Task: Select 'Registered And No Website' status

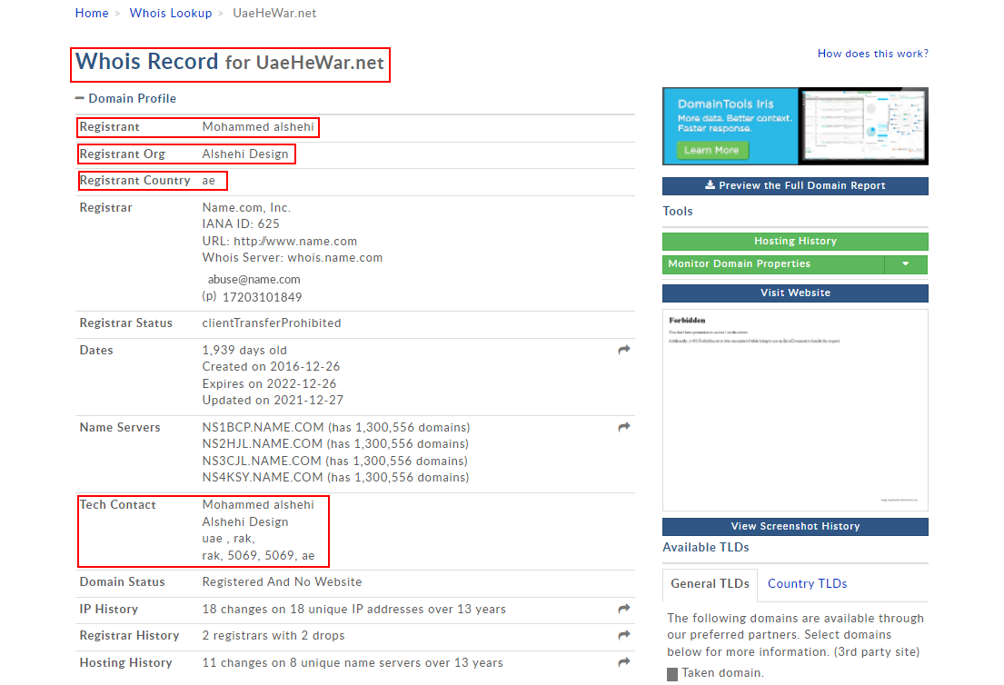Action: pos(282,582)
